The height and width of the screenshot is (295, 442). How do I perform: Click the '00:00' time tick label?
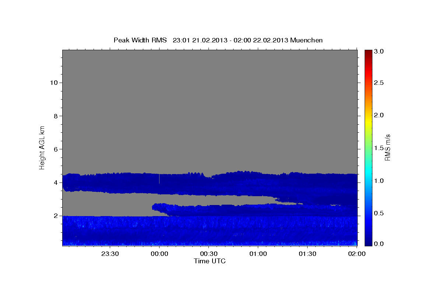click(159, 254)
